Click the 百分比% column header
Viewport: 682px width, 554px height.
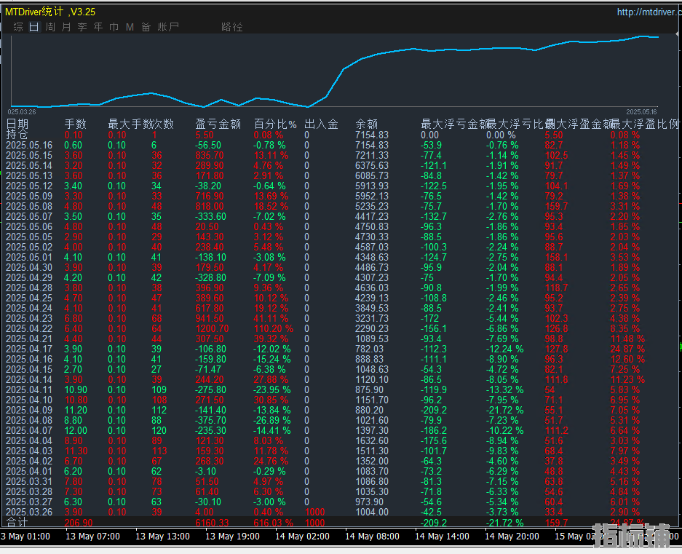275,124
